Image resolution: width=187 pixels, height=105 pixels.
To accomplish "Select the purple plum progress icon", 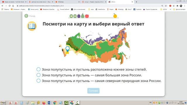I will point(79,16).
